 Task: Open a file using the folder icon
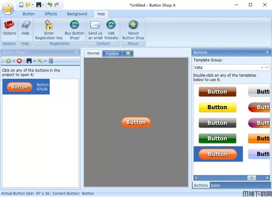28,5
